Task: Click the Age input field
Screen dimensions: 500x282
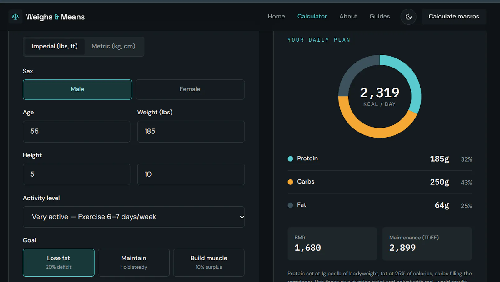Action: tap(77, 132)
